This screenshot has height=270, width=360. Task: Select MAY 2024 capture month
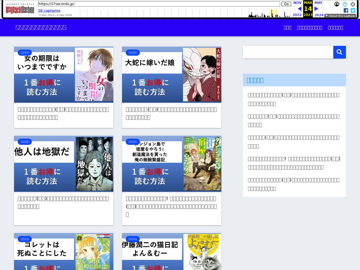pyautogui.click(x=318, y=3)
